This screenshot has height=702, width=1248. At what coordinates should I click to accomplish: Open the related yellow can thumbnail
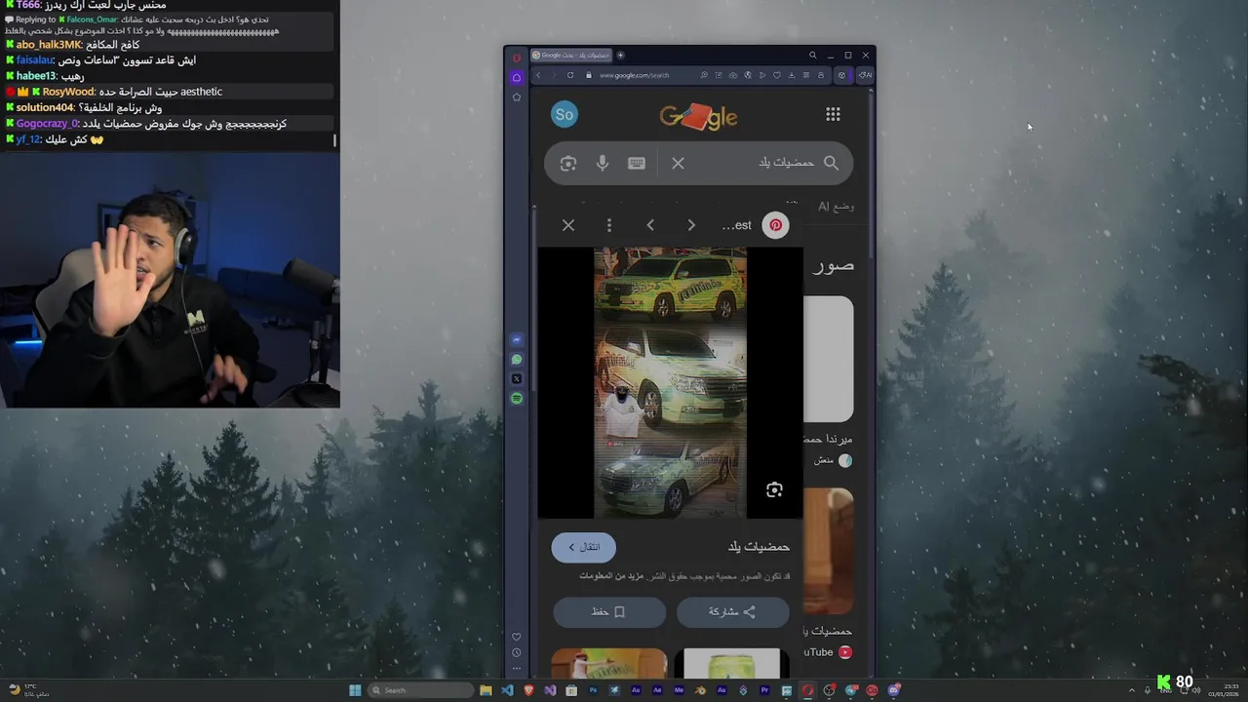pyautogui.click(x=731, y=663)
